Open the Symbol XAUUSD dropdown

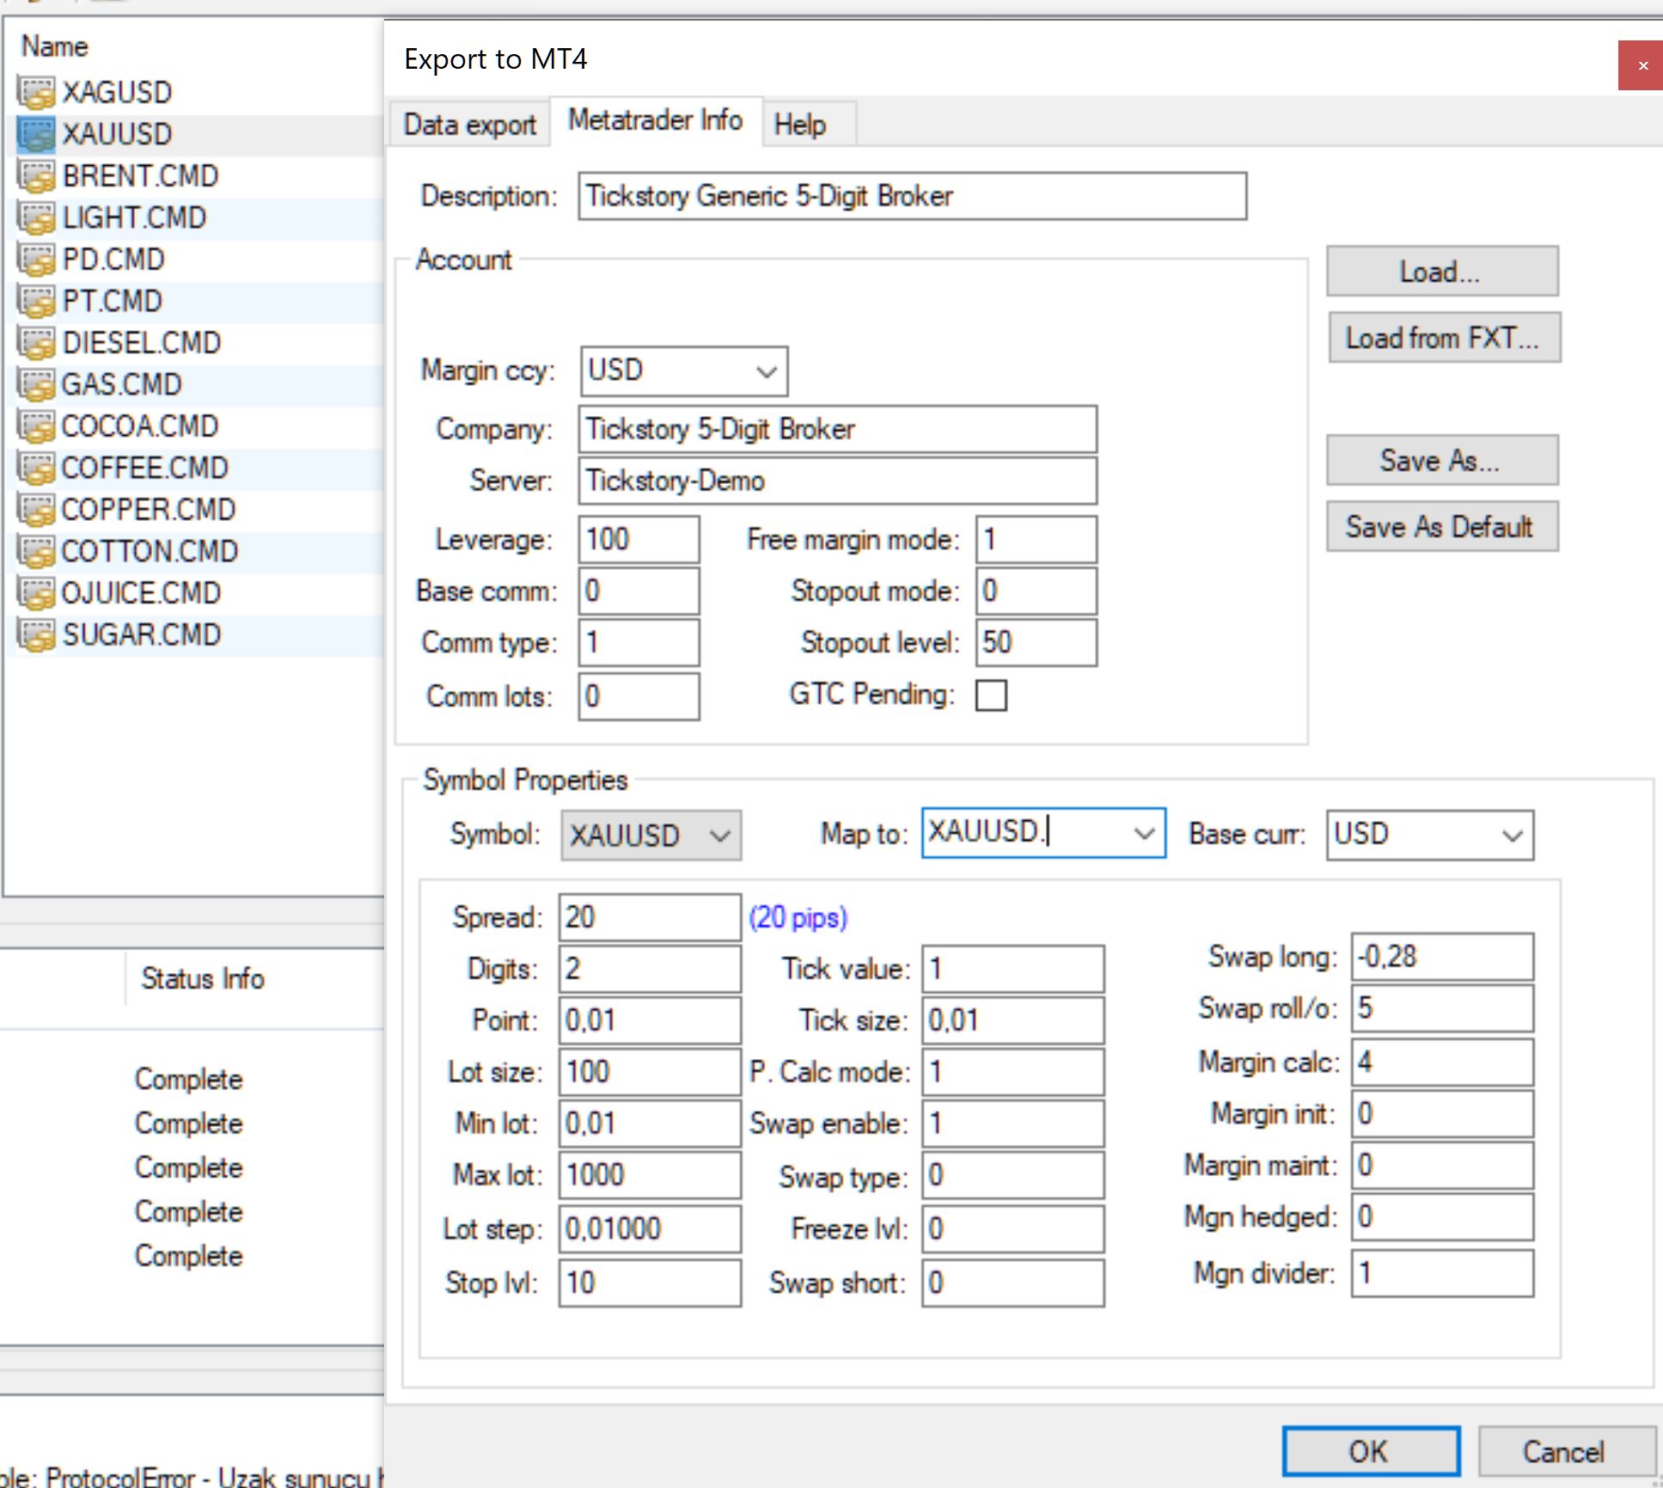click(651, 836)
